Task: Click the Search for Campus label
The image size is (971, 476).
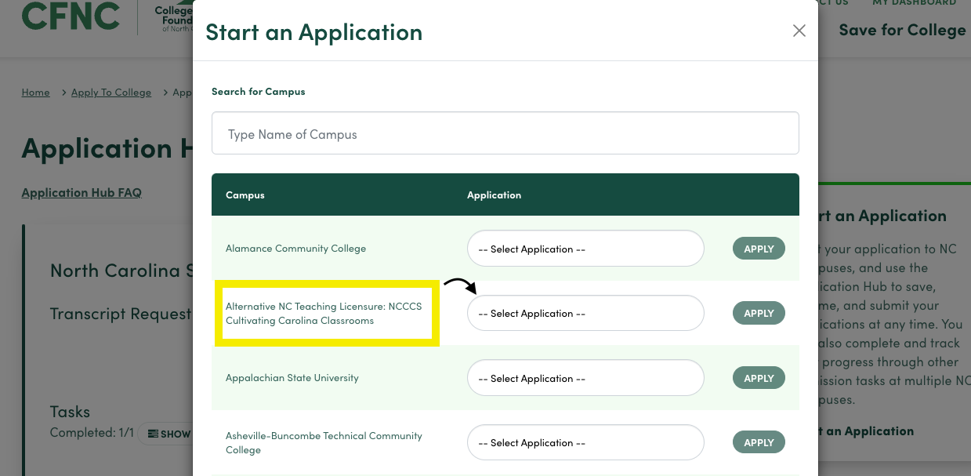Action: point(258,91)
